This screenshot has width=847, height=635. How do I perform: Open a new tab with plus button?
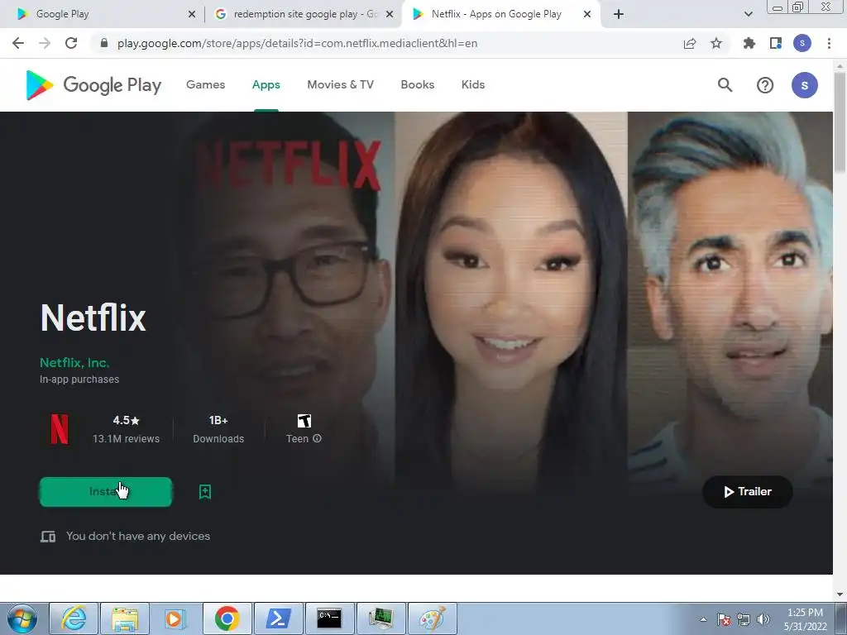(619, 15)
